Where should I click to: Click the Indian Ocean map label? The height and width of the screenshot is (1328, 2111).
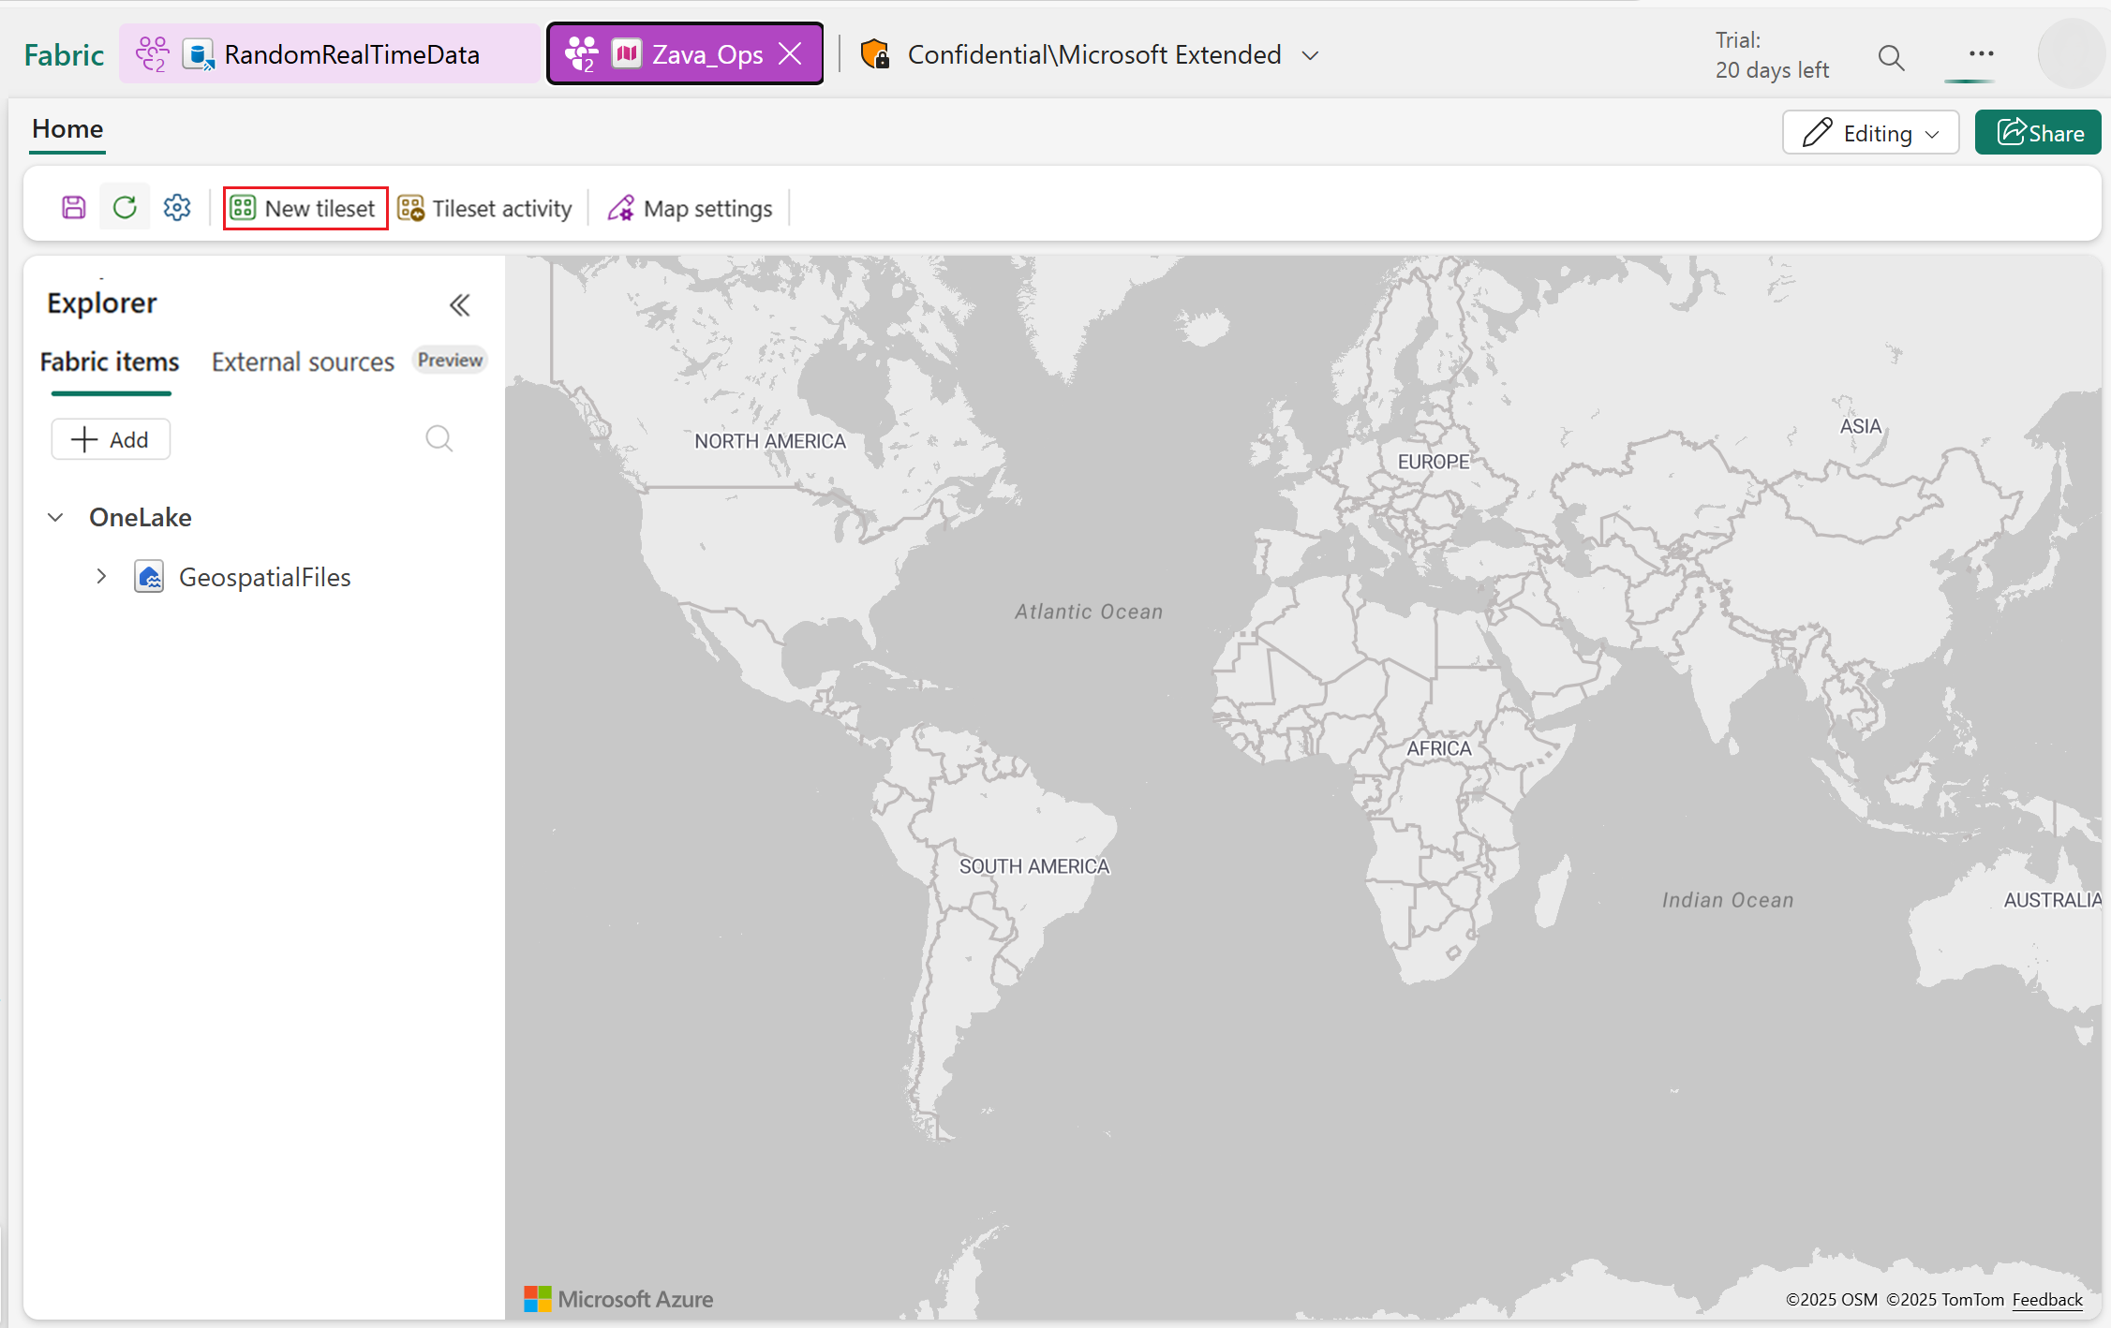pos(1728,900)
